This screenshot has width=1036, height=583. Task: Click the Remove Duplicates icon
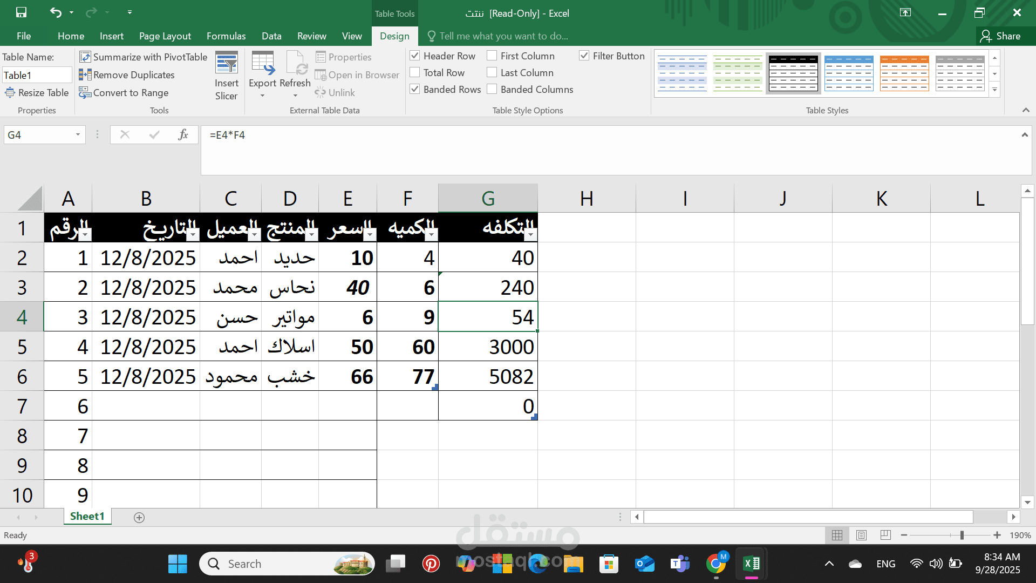point(85,75)
